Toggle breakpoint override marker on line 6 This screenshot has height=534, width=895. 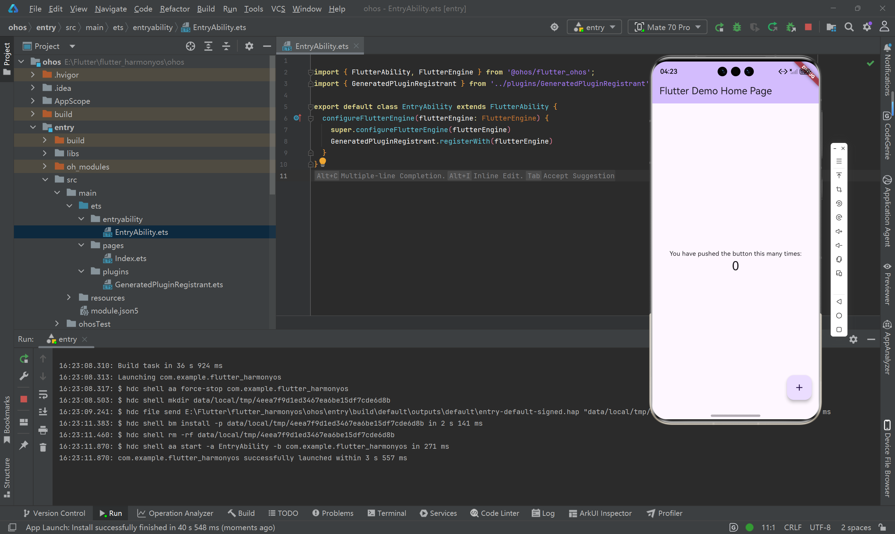297,118
